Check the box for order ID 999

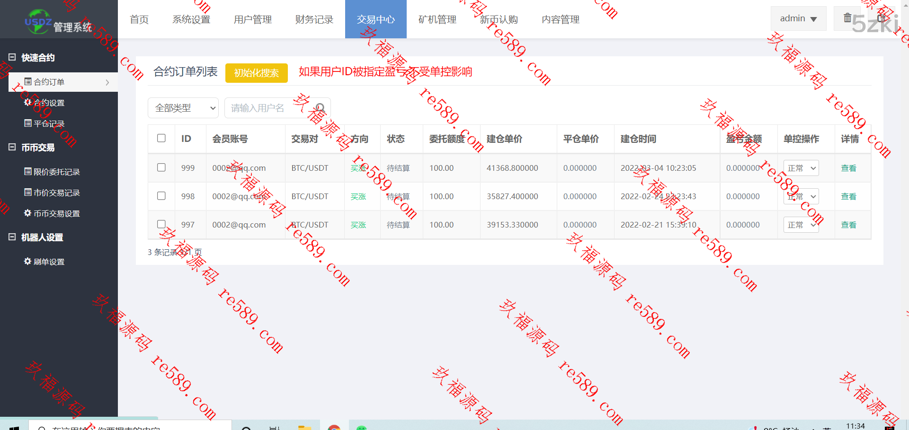click(x=161, y=167)
